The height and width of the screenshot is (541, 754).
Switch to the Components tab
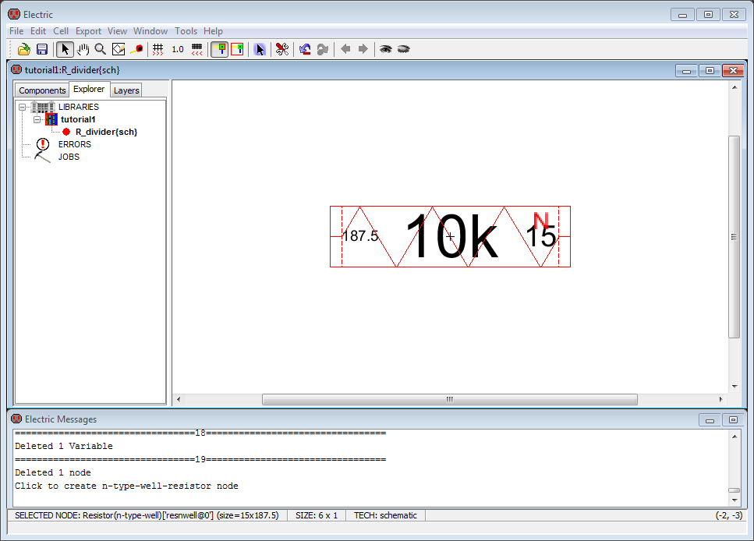click(42, 90)
